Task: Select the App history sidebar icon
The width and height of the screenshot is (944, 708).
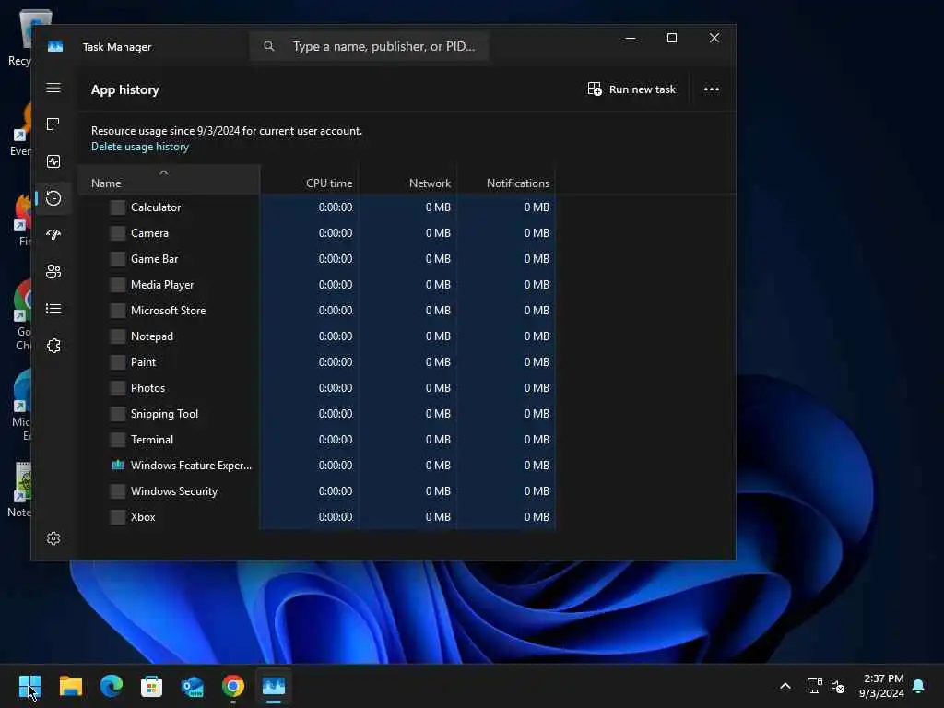Action: pyautogui.click(x=53, y=198)
